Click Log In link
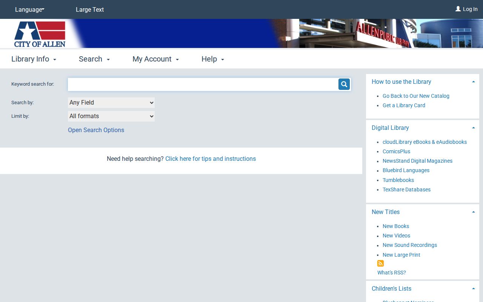The image size is (483, 302). (466, 9)
